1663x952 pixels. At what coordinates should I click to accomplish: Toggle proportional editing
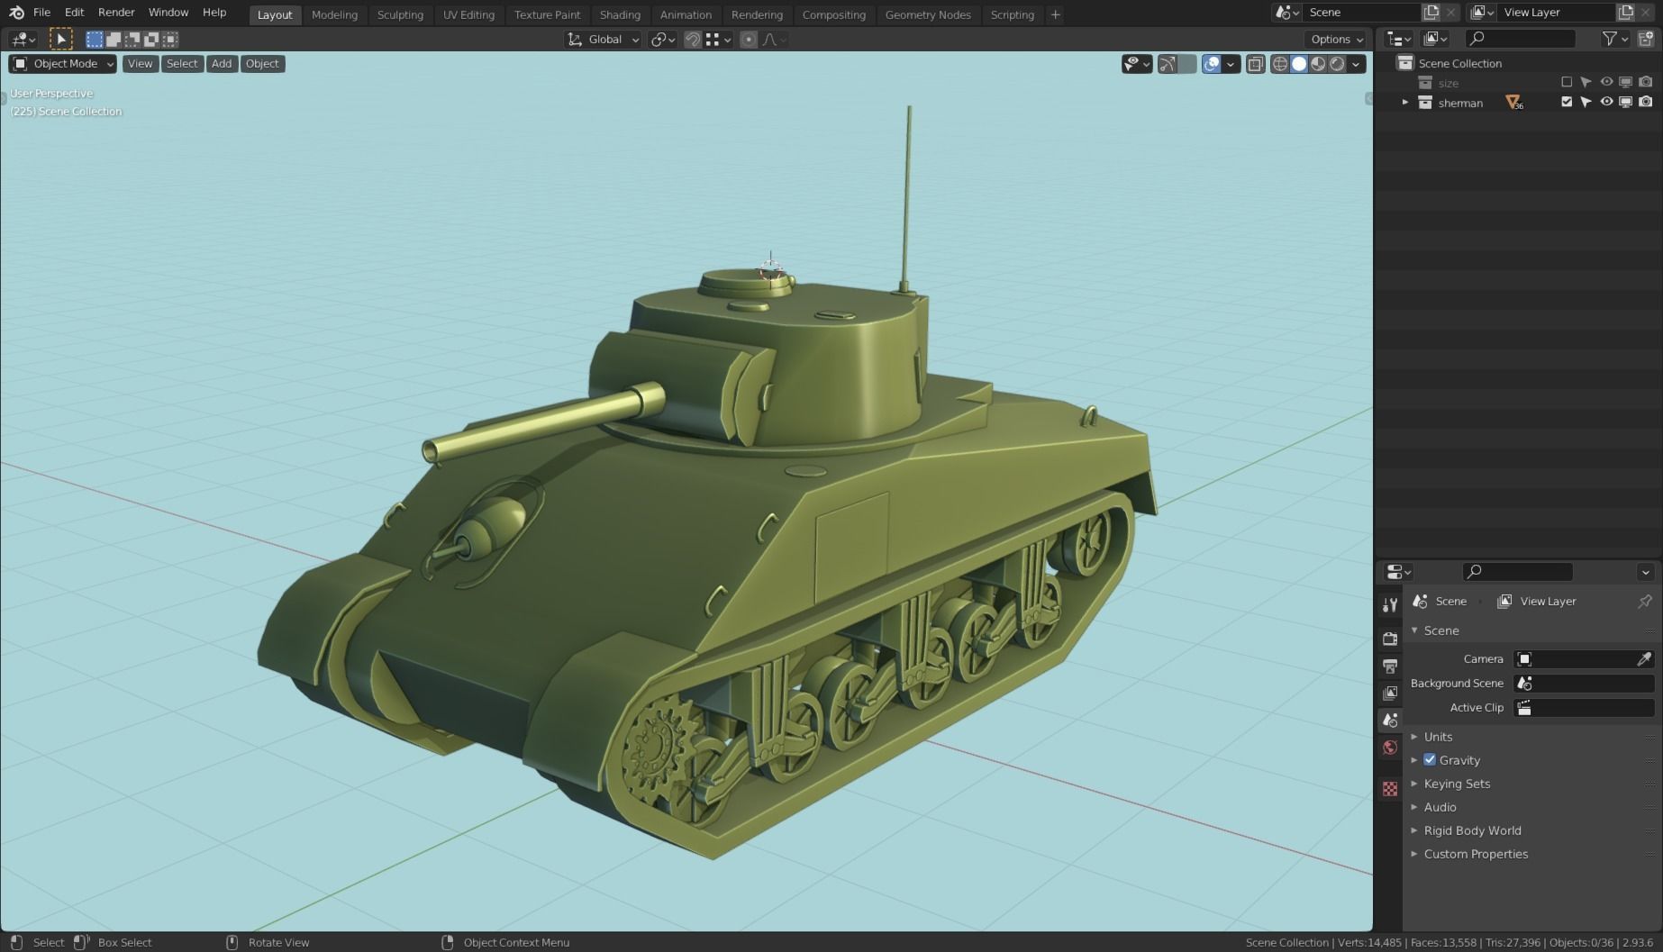(x=749, y=40)
